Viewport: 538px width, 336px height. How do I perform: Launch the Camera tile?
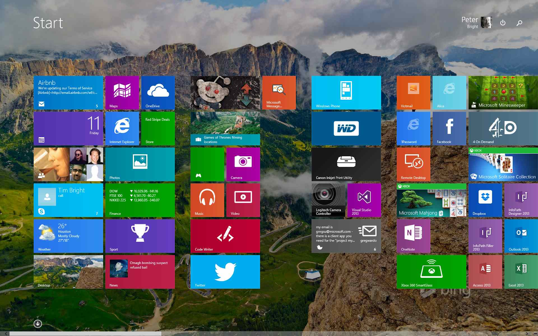pyautogui.click(x=243, y=164)
